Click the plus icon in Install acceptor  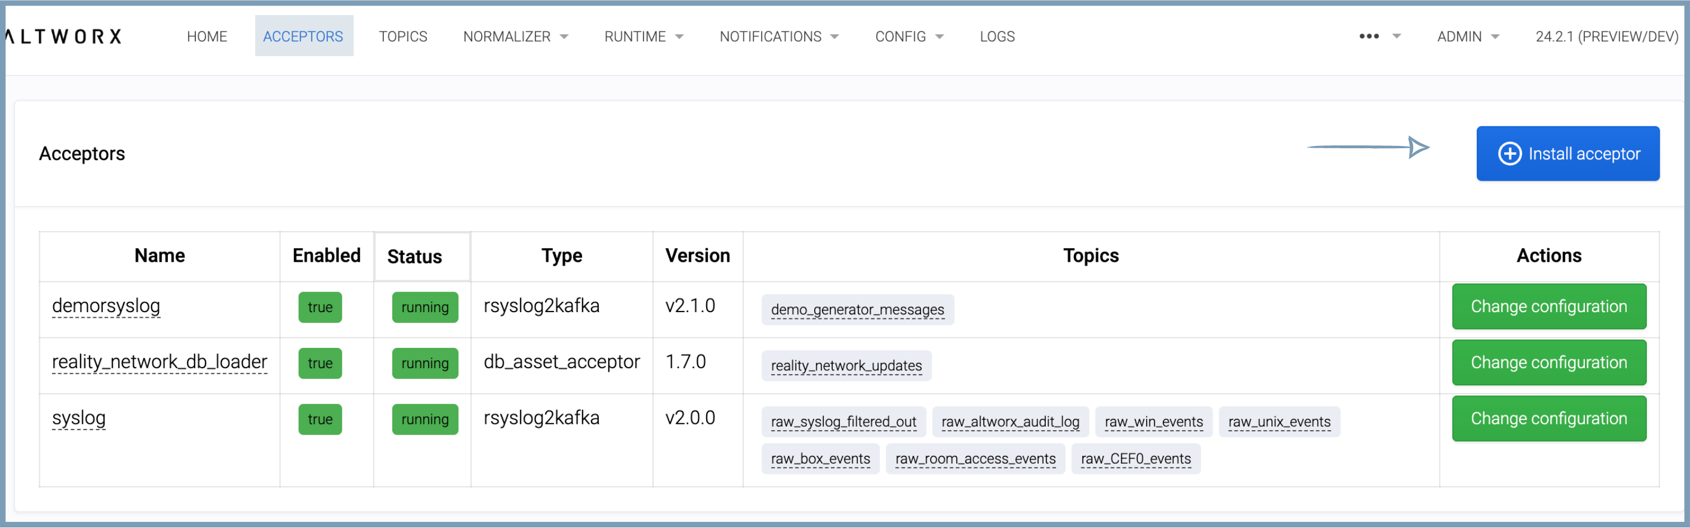coord(1509,153)
